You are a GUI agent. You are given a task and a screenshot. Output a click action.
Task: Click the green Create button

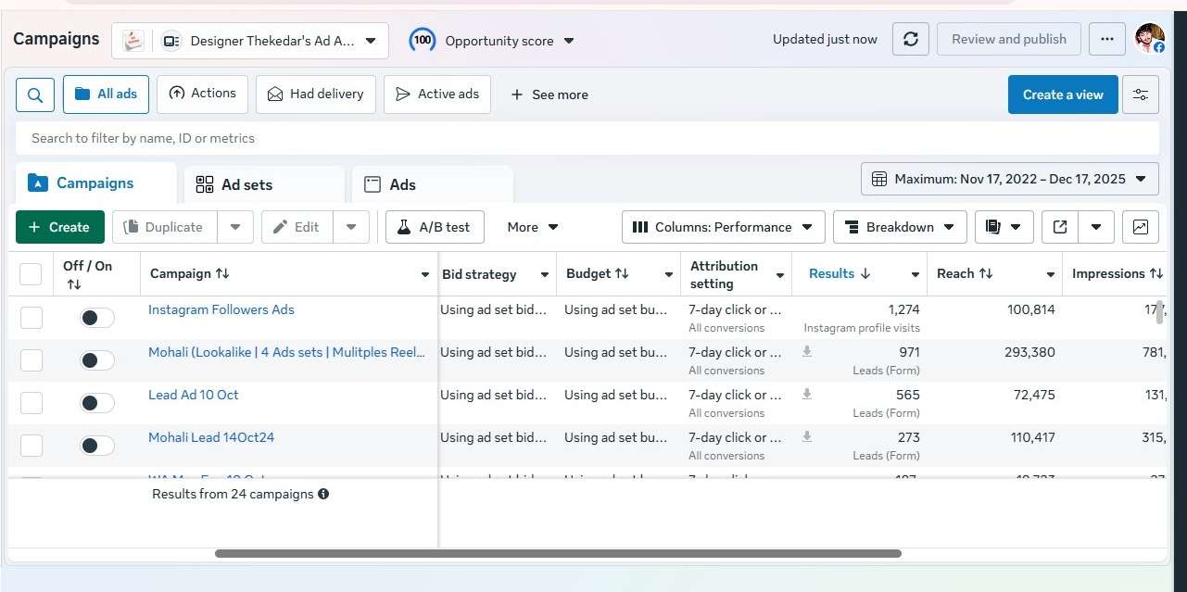[59, 227]
